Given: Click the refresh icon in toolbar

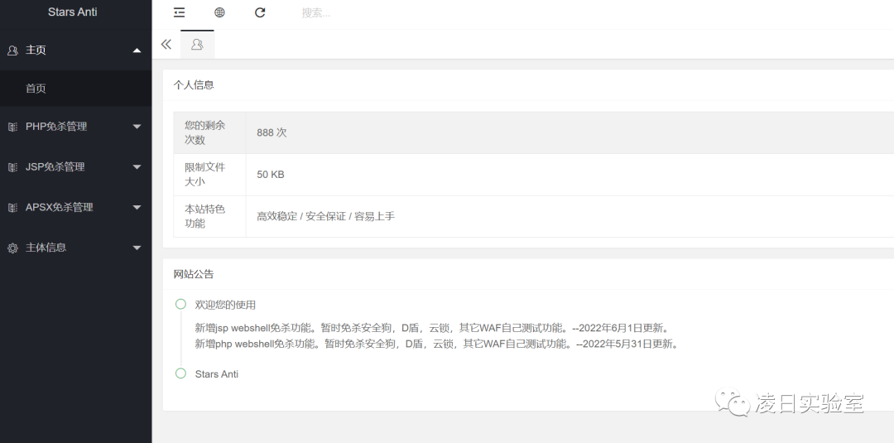Looking at the screenshot, I should tap(260, 12).
